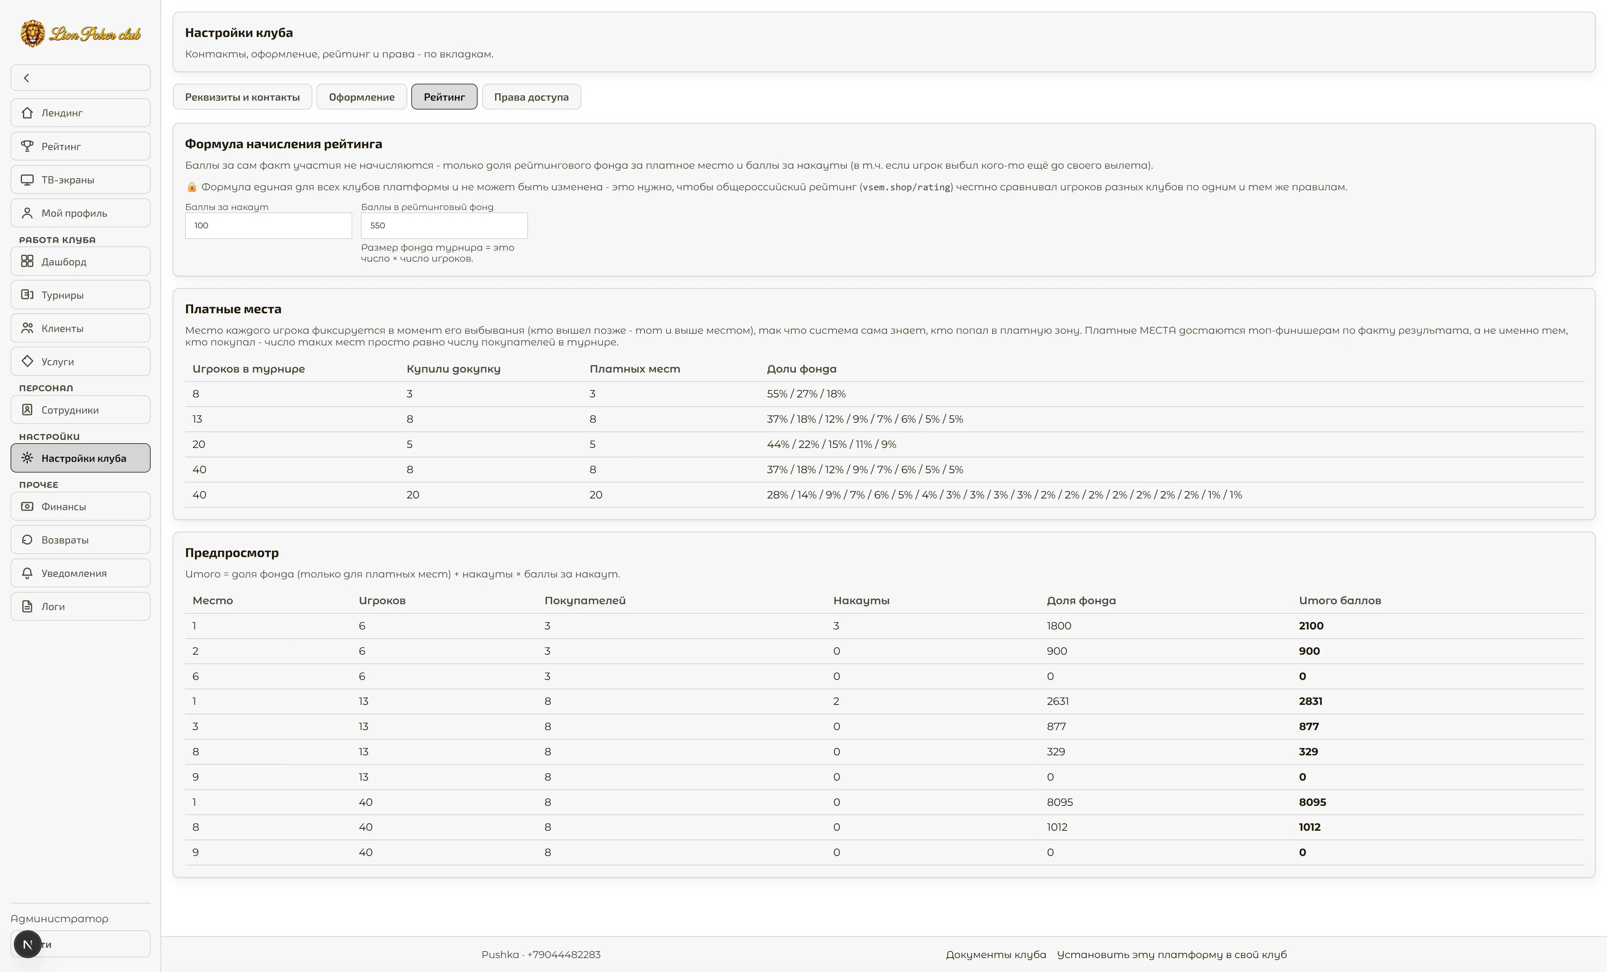Click the 2100 total points value
1607x972 pixels.
pyautogui.click(x=1311, y=626)
